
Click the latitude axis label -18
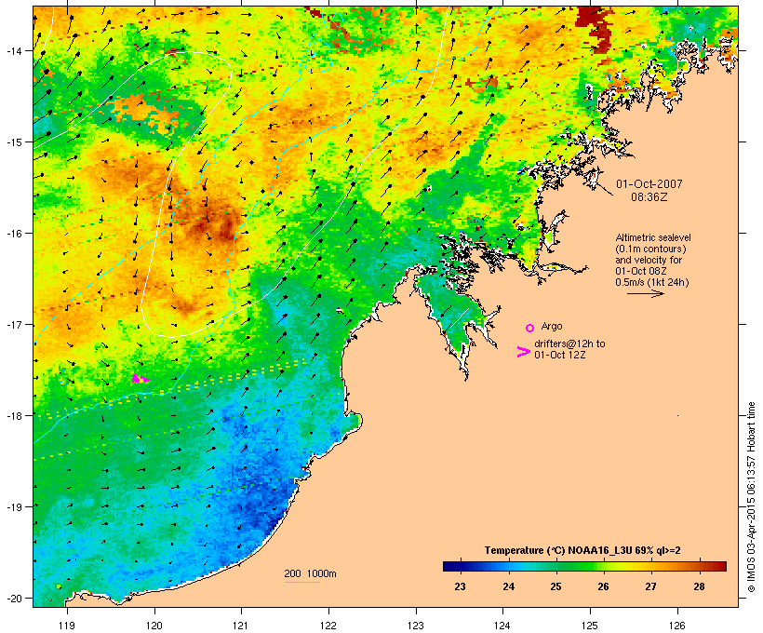13,415
